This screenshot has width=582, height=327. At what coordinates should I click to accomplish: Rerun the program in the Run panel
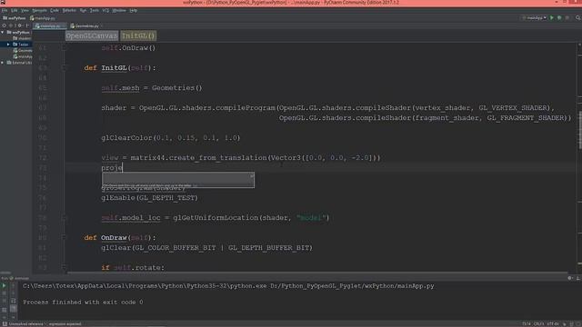coord(4,286)
